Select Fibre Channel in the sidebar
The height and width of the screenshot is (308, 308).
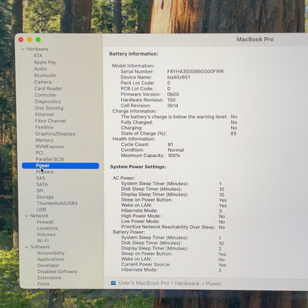coord(50,121)
